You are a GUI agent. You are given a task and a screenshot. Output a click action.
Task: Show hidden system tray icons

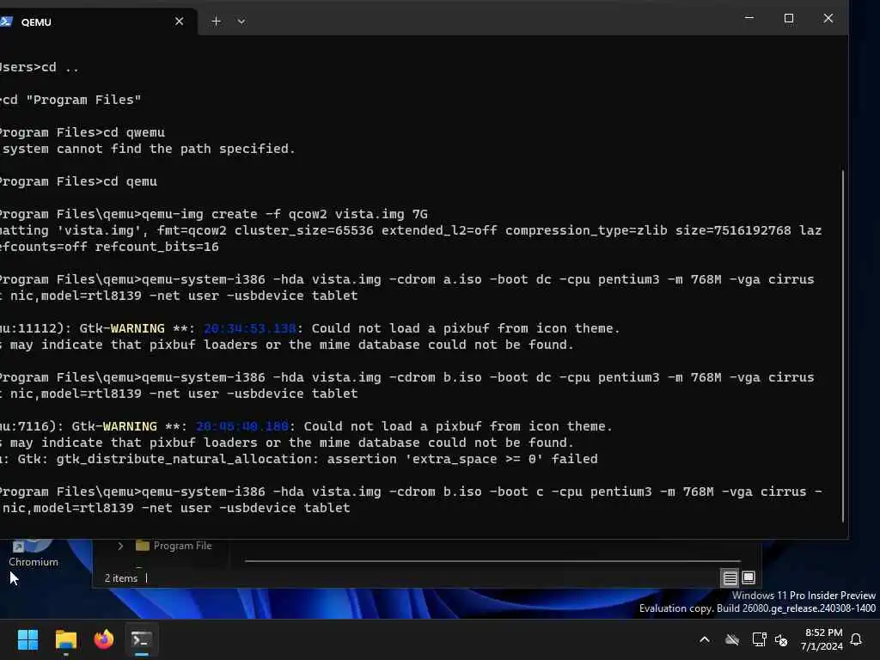(x=705, y=639)
